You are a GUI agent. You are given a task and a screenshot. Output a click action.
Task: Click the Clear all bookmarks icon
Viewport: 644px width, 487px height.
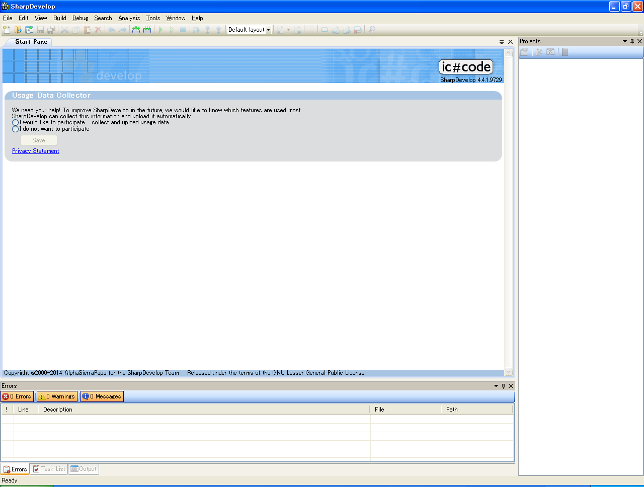tap(358, 30)
